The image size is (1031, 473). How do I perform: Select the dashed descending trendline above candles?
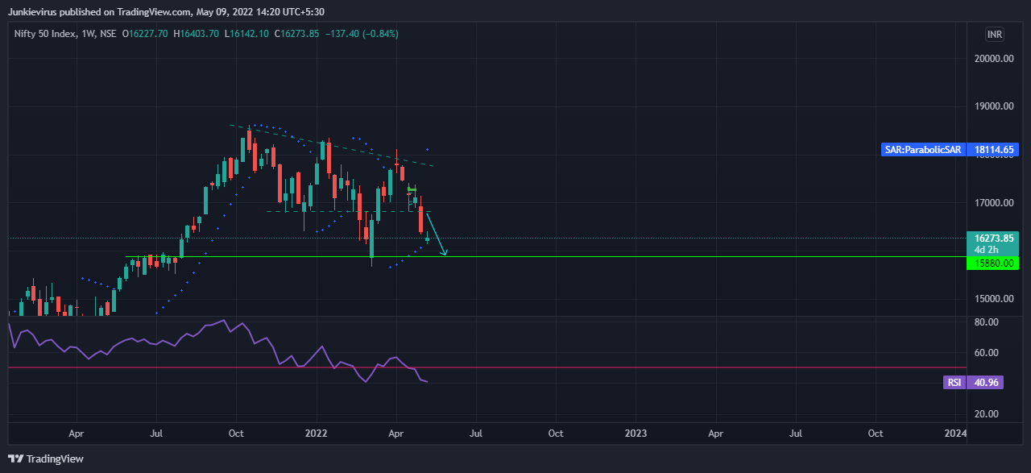pyautogui.click(x=332, y=146)
